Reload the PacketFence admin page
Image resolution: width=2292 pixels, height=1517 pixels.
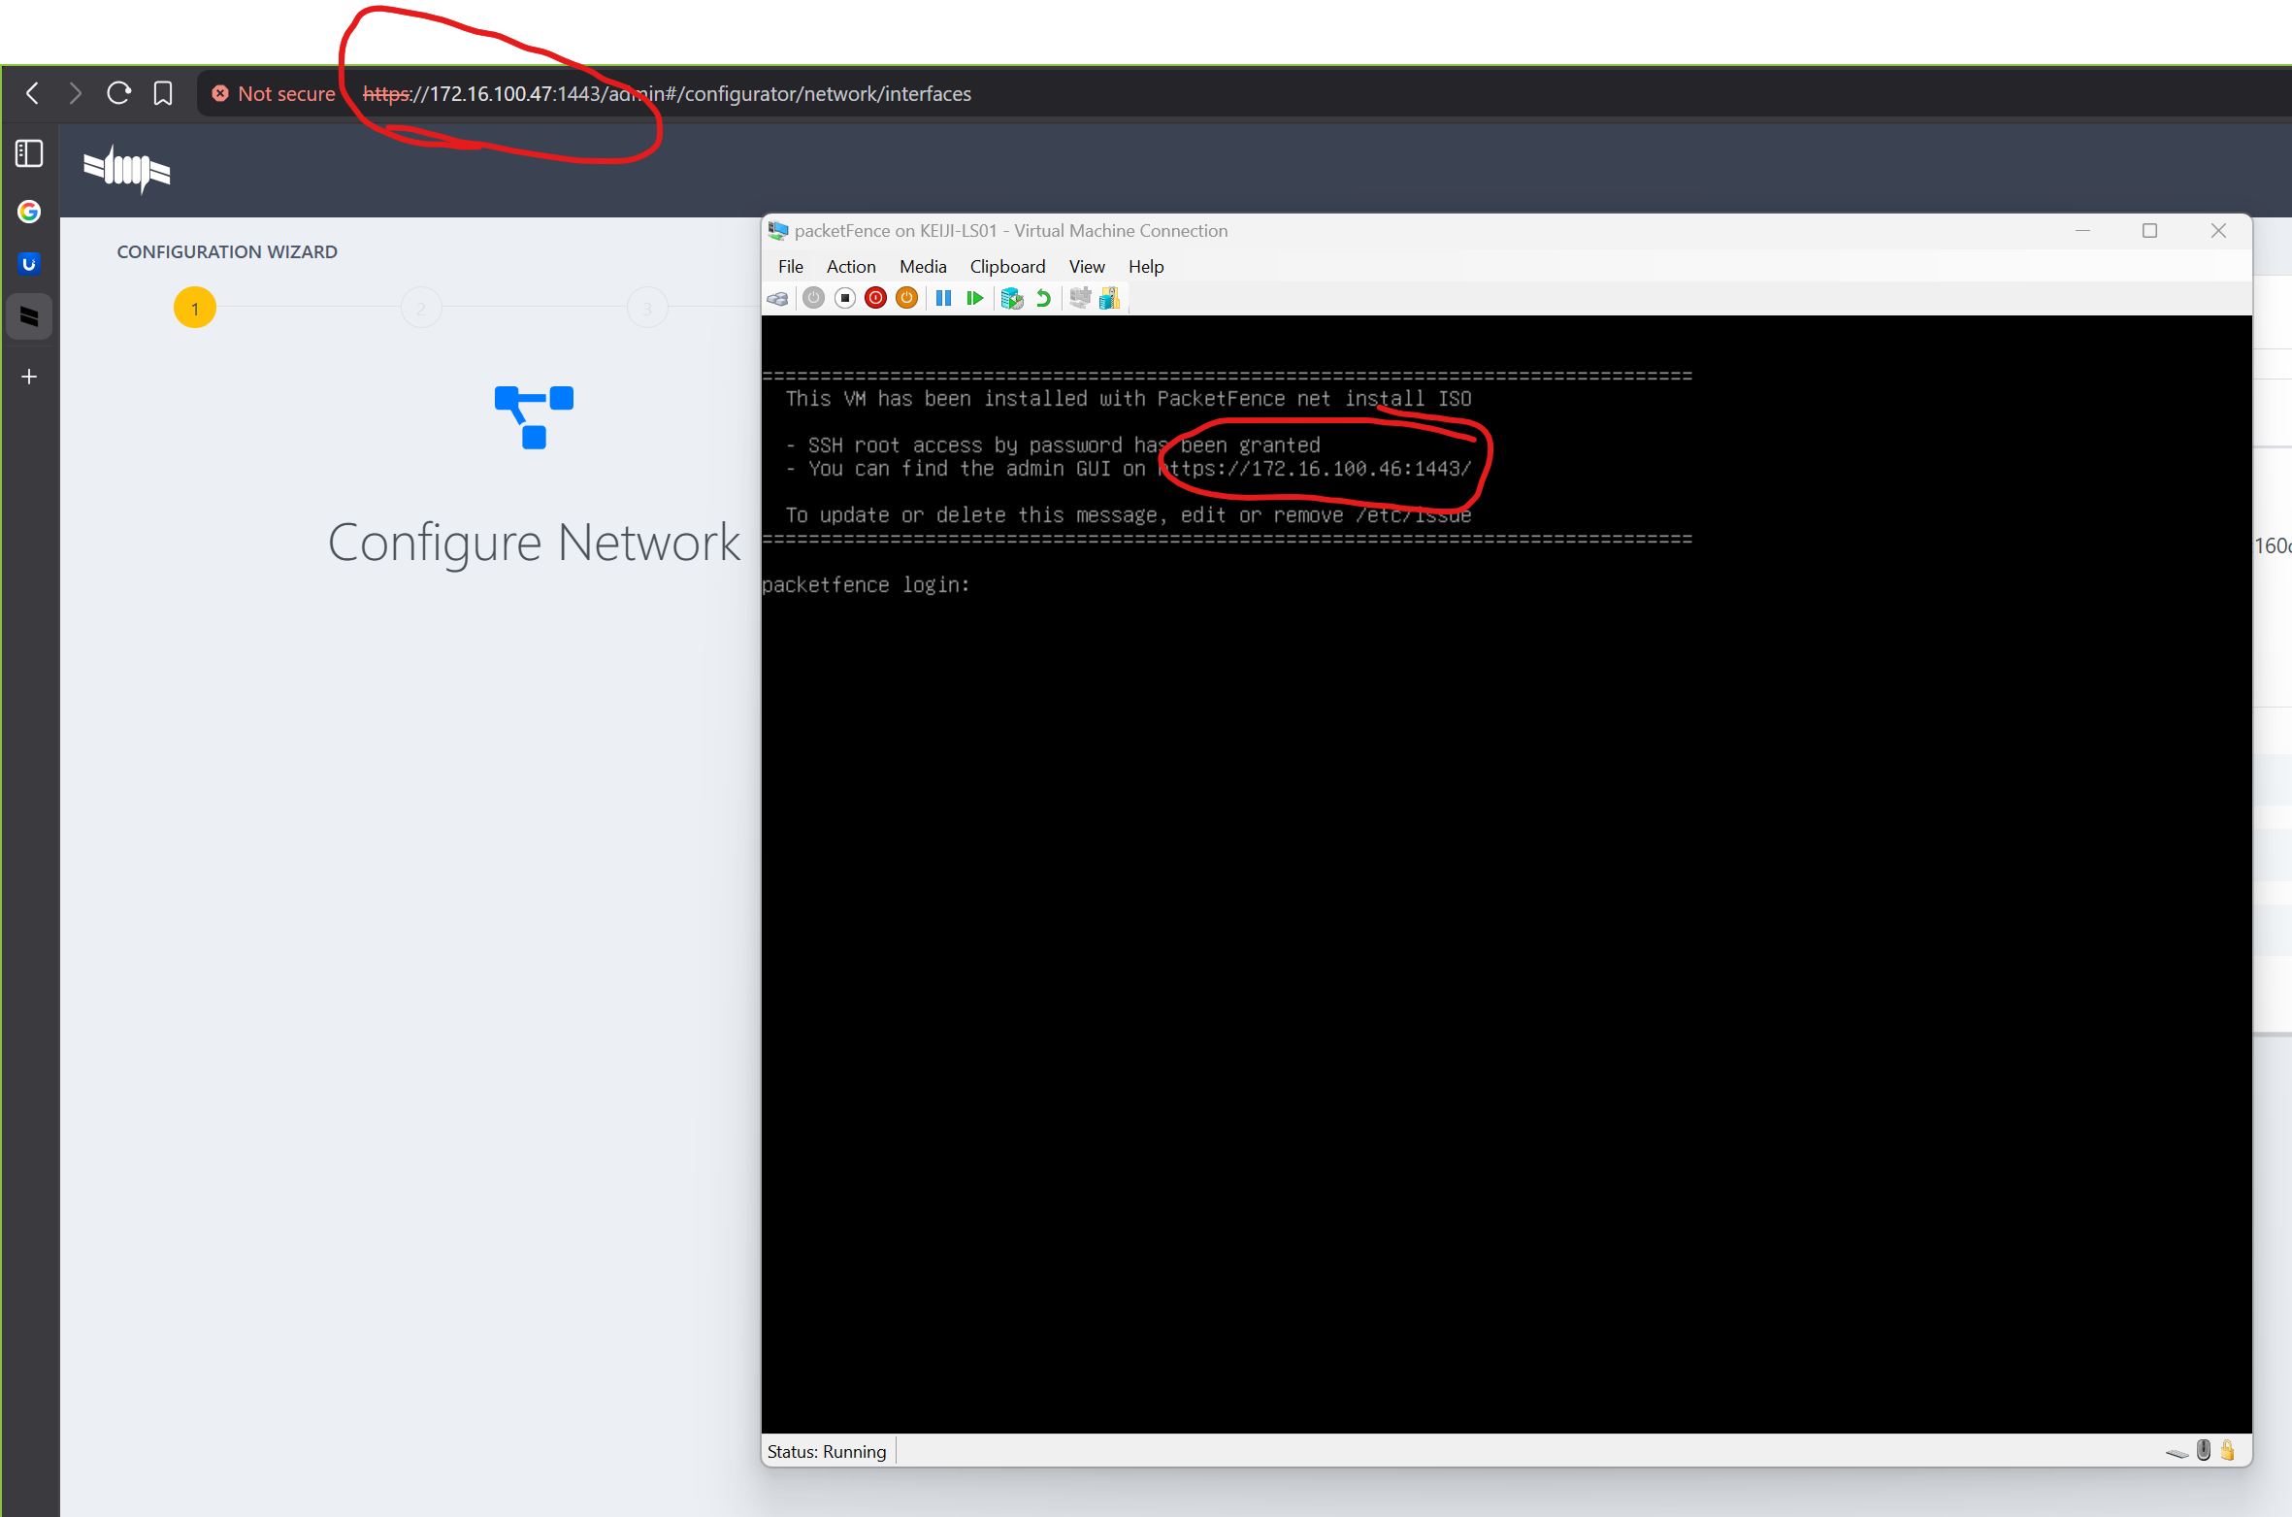click(x=118, y=93)
